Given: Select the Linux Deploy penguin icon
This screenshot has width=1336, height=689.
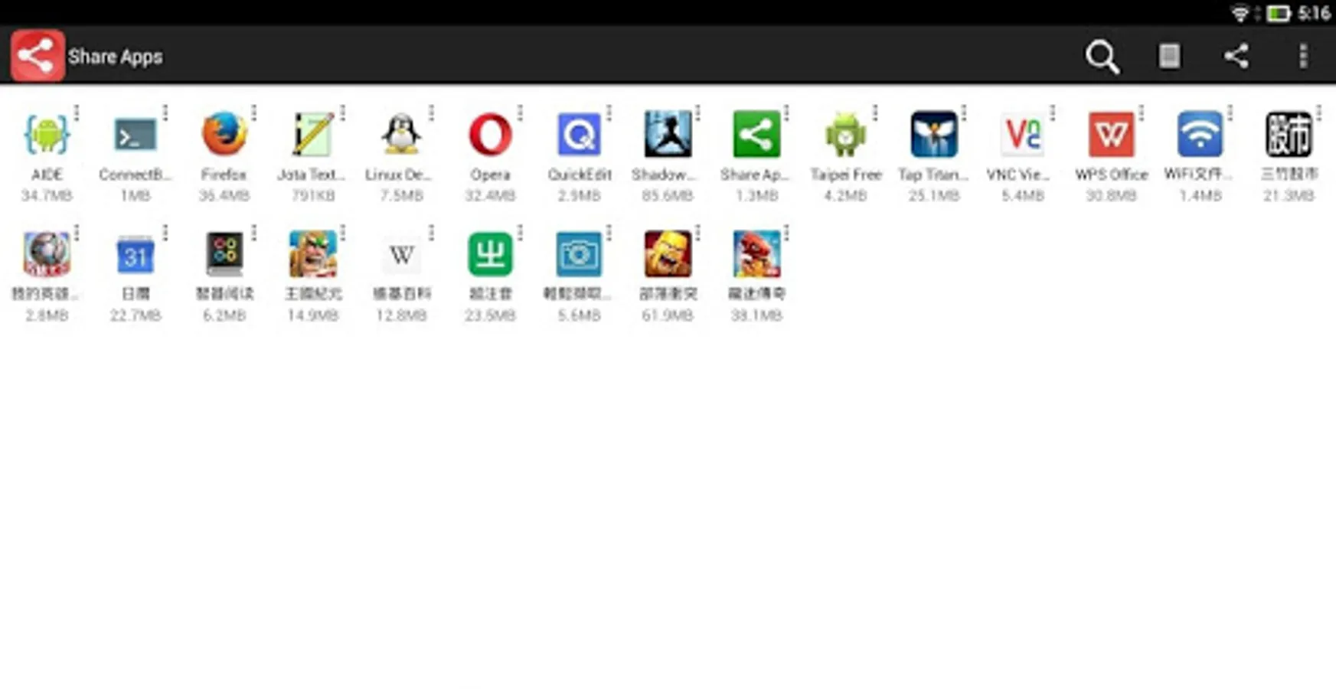Looking at the screenshot, I should (x=402, y=135).
